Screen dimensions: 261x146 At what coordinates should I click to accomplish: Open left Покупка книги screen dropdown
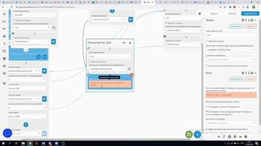tap(32, 41)
